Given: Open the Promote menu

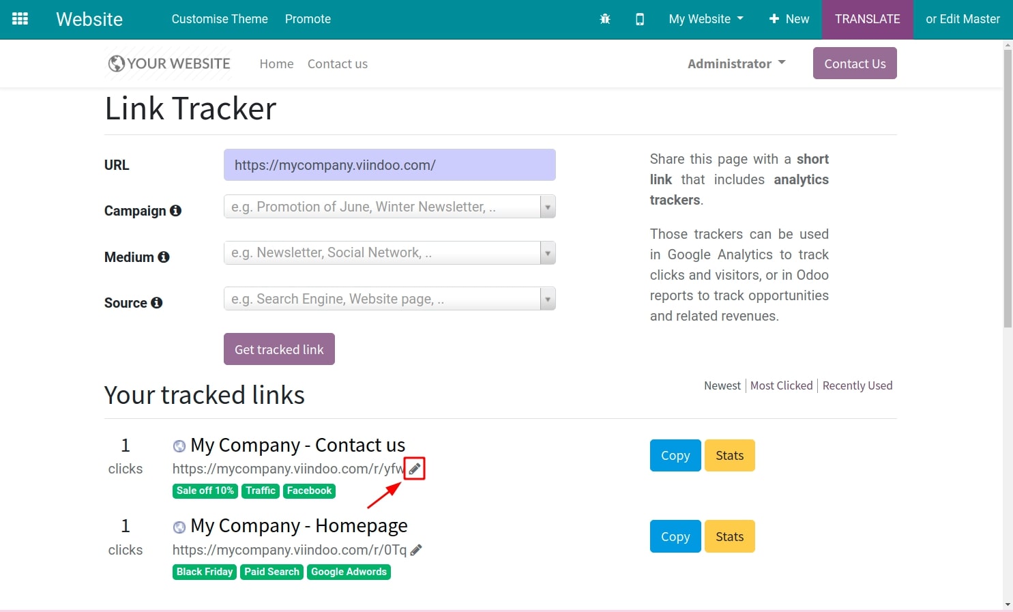Looking at the screenshot, I should coord(308,19).
